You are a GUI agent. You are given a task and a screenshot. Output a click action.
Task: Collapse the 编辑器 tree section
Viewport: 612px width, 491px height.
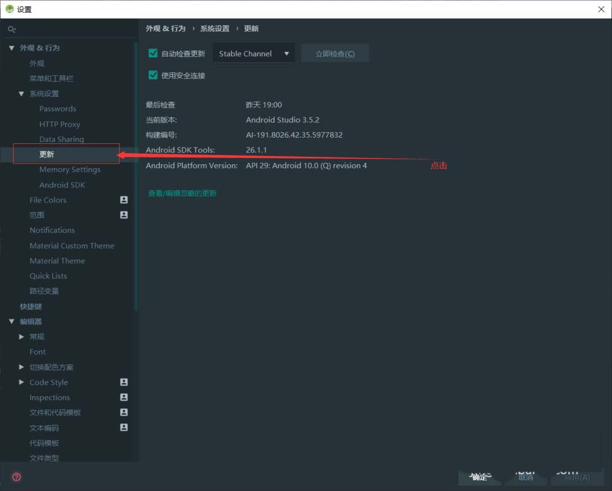[x=12, y=321]
